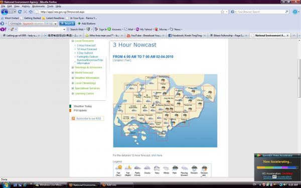Click Subscribe to our RSS link
The height and width of the screenshot is (188, 301).
click(x=88, y=118)
